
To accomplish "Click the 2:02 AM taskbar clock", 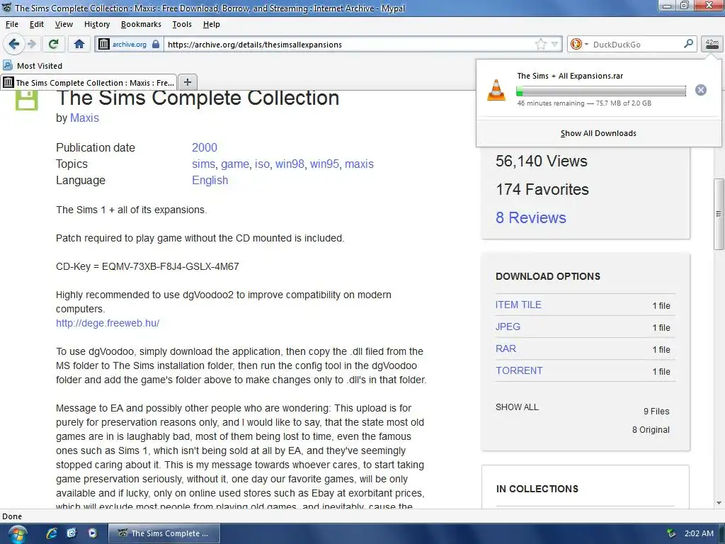I will (699, 533).
